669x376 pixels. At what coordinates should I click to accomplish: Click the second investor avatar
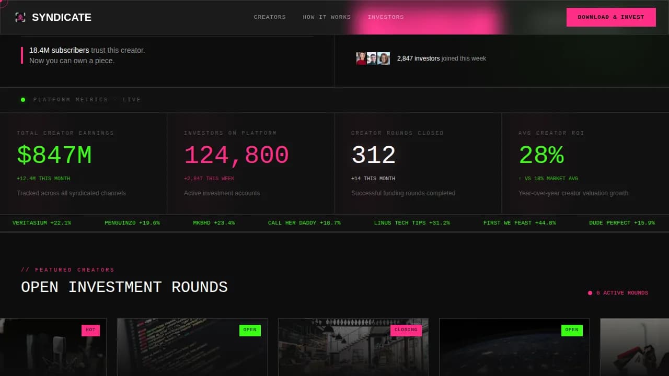point(372,58)
